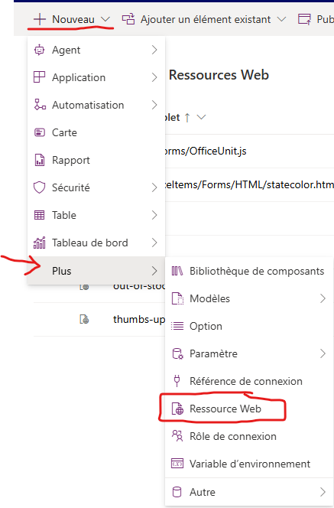Click the Agent robot icon
Screen dimensions: 334x508
[x=40, y=50]
